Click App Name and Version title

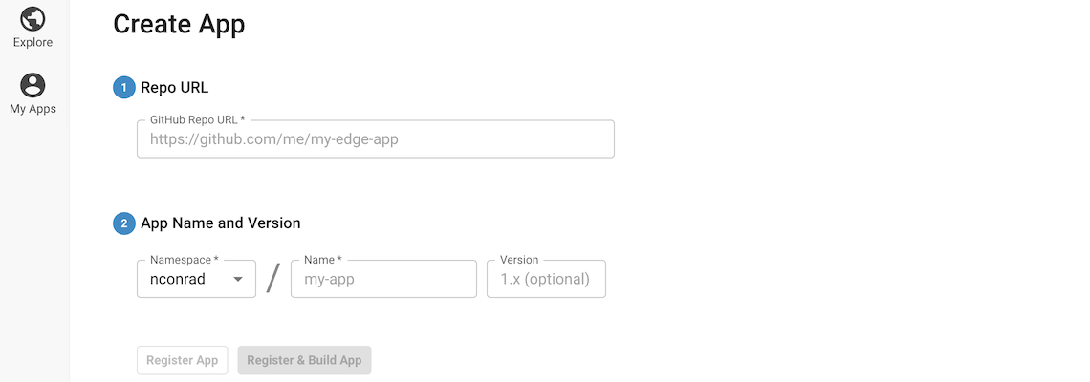click(221, 223)
